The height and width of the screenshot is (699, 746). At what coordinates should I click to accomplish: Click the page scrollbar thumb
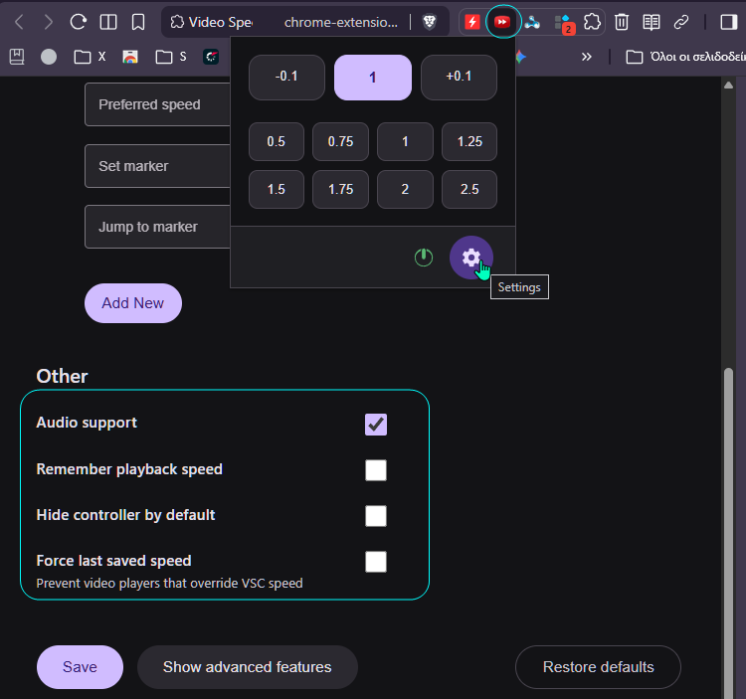click(728, 533)
